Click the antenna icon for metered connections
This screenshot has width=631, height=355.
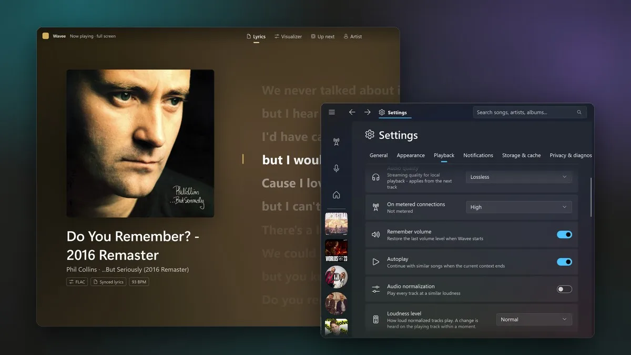click(375, 207)
